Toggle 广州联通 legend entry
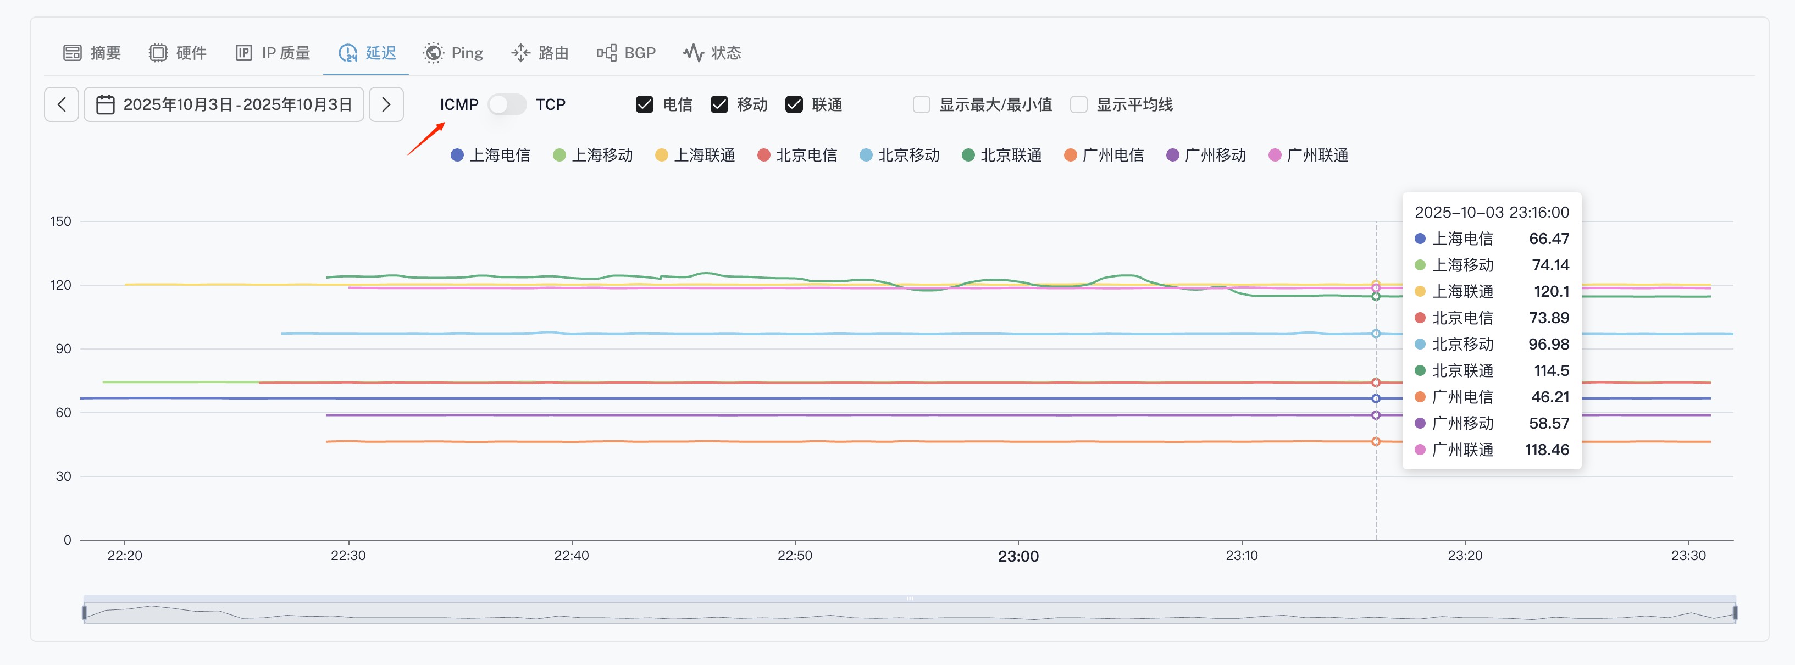This screenshot has width=1795, height=665. [1308, 155]
